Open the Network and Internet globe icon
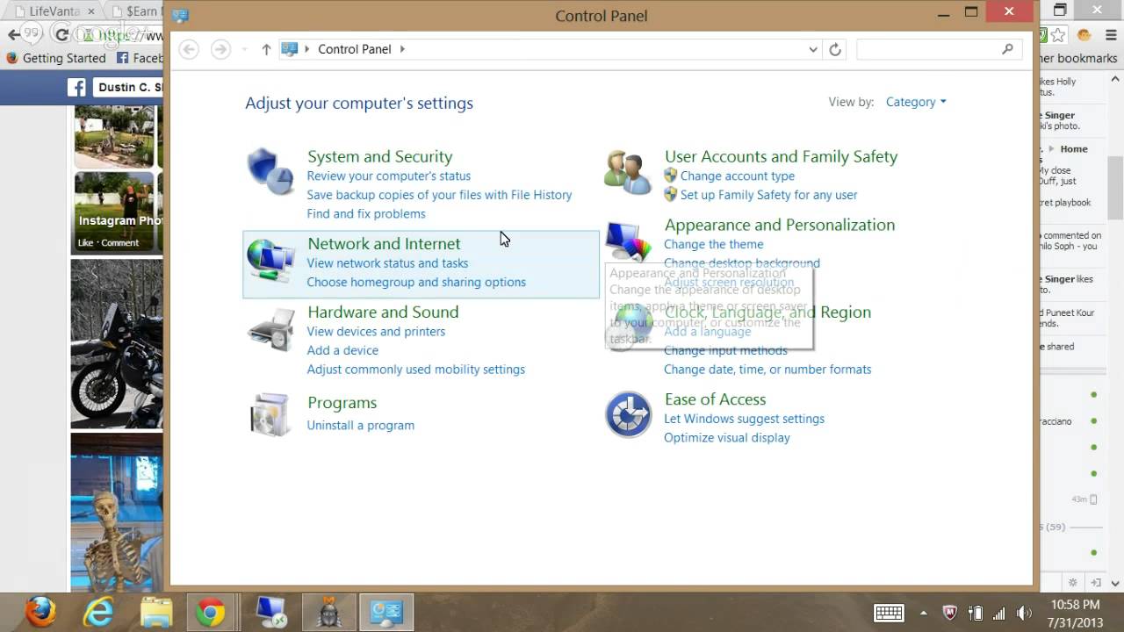Screen dimensions: 1124x632 [270, 261]
